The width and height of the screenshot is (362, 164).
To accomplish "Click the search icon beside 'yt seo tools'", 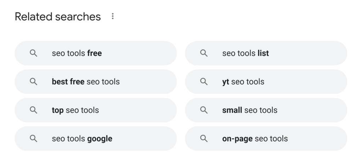I will point(204,81).
